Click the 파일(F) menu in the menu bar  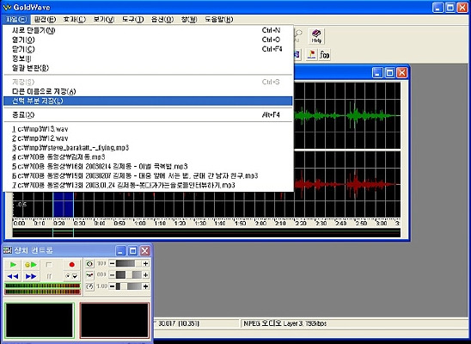(x=16, y=20)
